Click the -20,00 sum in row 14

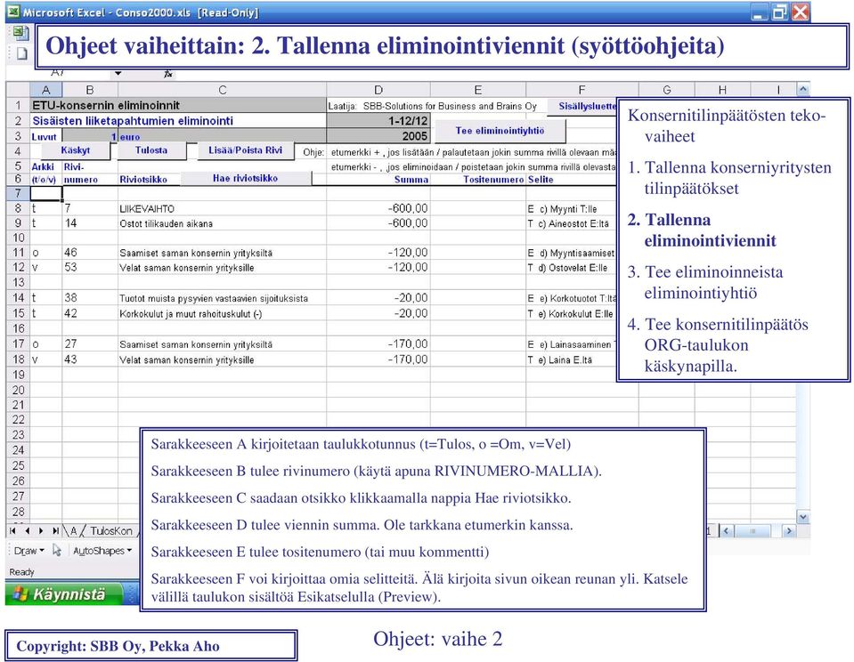click(378, 298)
